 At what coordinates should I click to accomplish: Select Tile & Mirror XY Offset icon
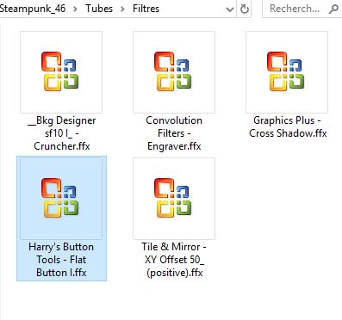click(174, 198)
